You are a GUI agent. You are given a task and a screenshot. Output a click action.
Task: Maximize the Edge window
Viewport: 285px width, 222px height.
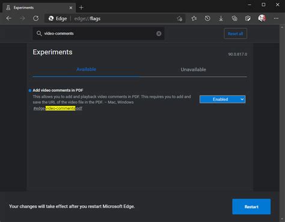(263, 5)
